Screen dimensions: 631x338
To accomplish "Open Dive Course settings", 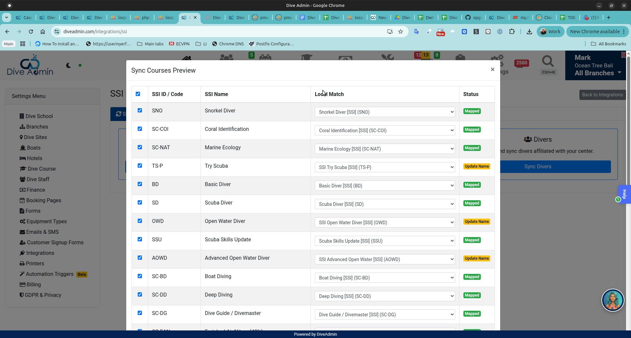I will tap(38, 169).
